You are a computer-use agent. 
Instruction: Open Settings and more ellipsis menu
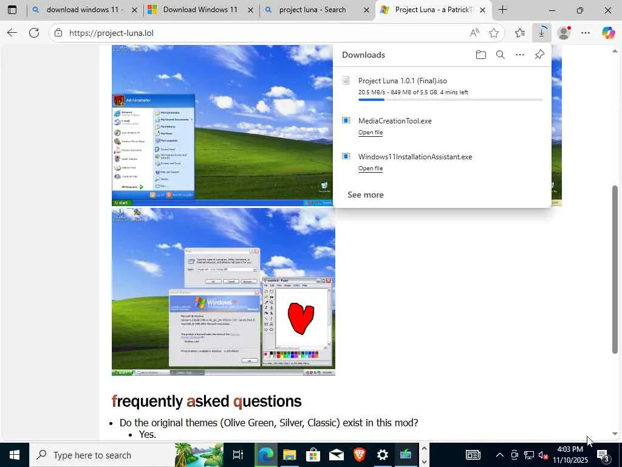(586, 33)
